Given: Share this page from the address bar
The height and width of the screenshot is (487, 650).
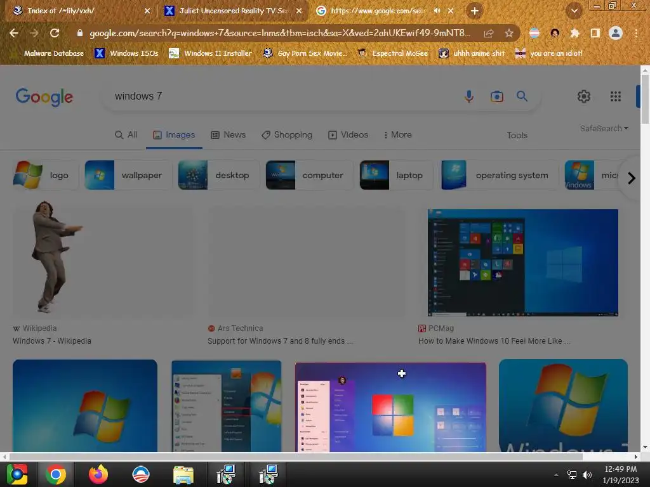Looking at the screenshot, I should pyautogui.click(x=489, y=33).
